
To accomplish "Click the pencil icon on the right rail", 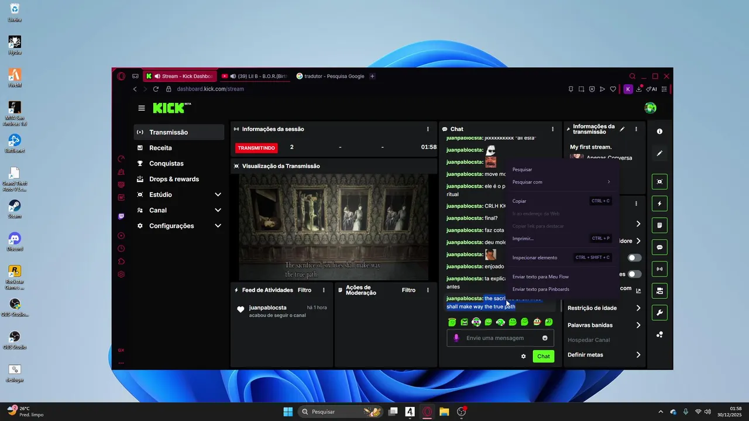I will pos(659,153).
